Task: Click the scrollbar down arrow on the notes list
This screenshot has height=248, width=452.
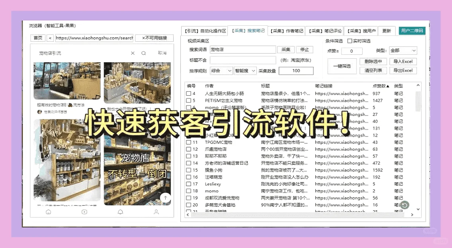Action: (418, 209)
